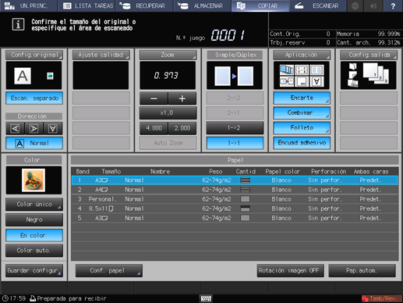
Task: Set zoom to 2.000 preset
Action: point(182,128)
